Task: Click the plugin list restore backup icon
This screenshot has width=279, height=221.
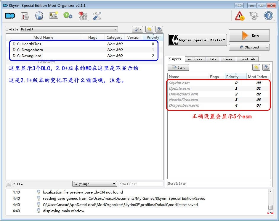Action: point(256,67)
